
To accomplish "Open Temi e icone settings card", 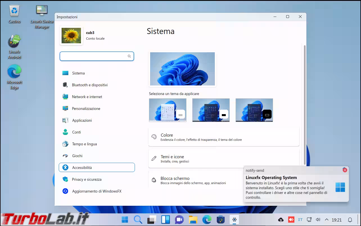I will [224, 159].
